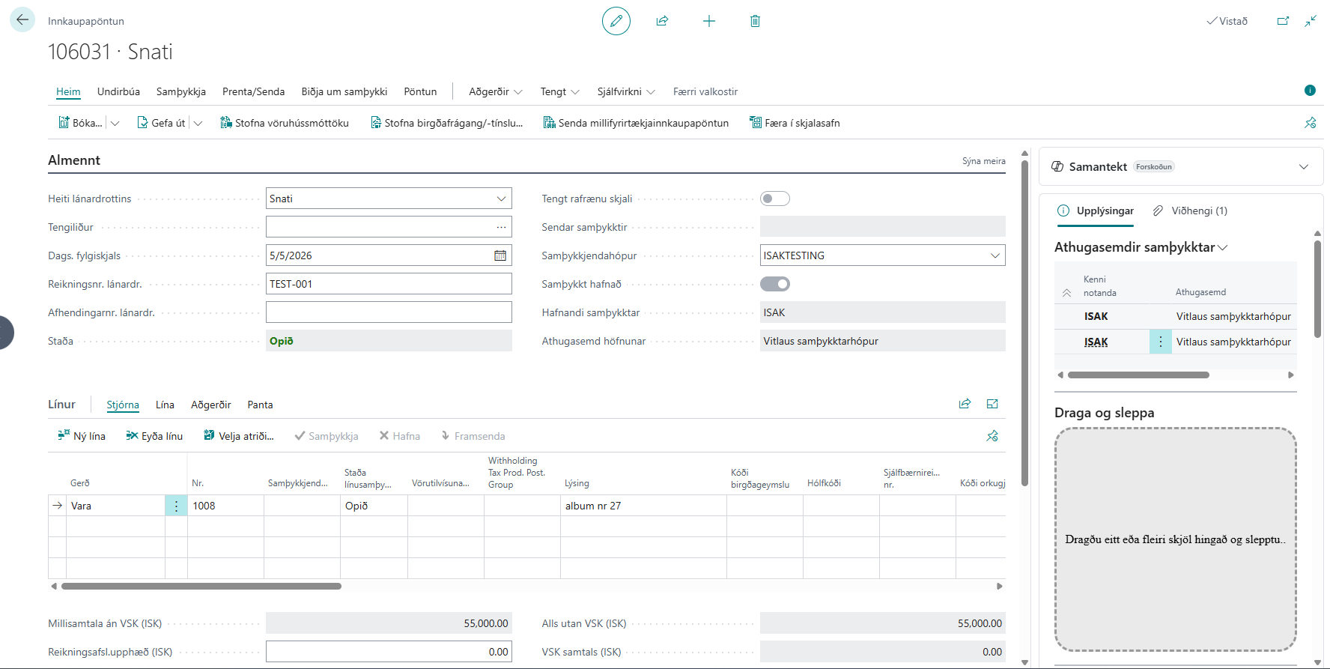The width and height of the screenshot is (1330, 669).
Task: Toggle Tengt rafrænu skjali switch
Action: (x=774, y=199)
